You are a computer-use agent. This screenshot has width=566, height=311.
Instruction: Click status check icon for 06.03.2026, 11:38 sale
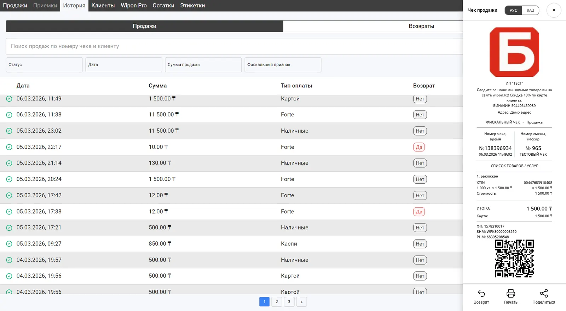pos(9,115)
